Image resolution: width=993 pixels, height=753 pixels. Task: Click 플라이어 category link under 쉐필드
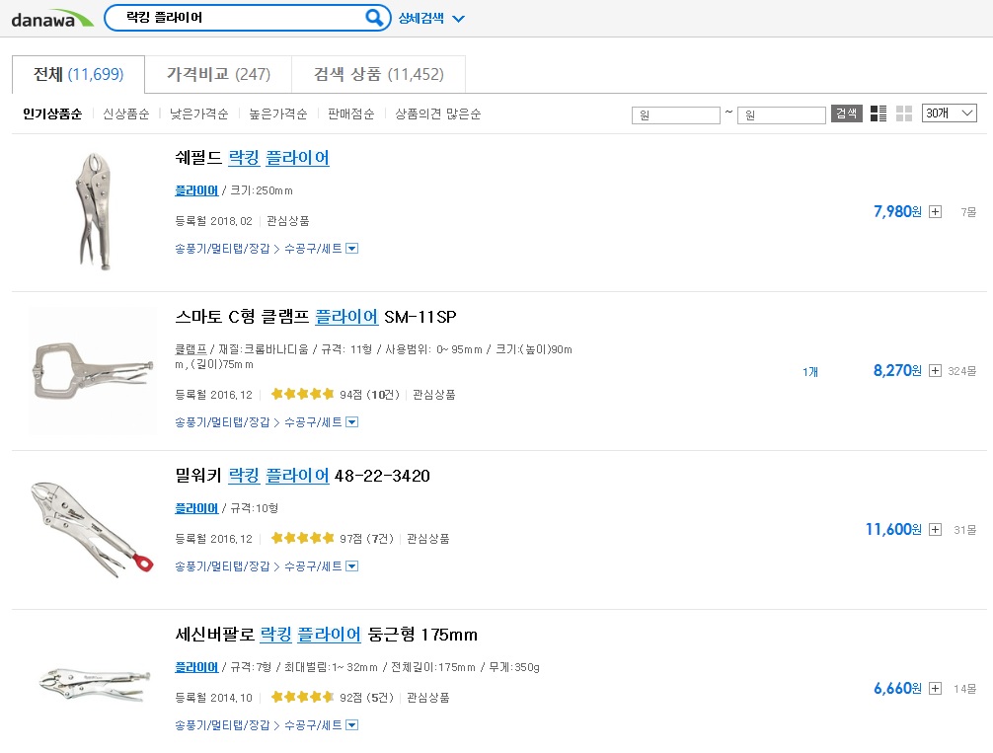(196, 190)
